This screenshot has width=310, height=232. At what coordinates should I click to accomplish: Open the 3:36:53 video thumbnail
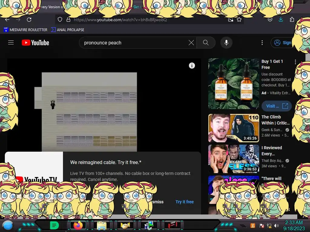click(233, 159)
